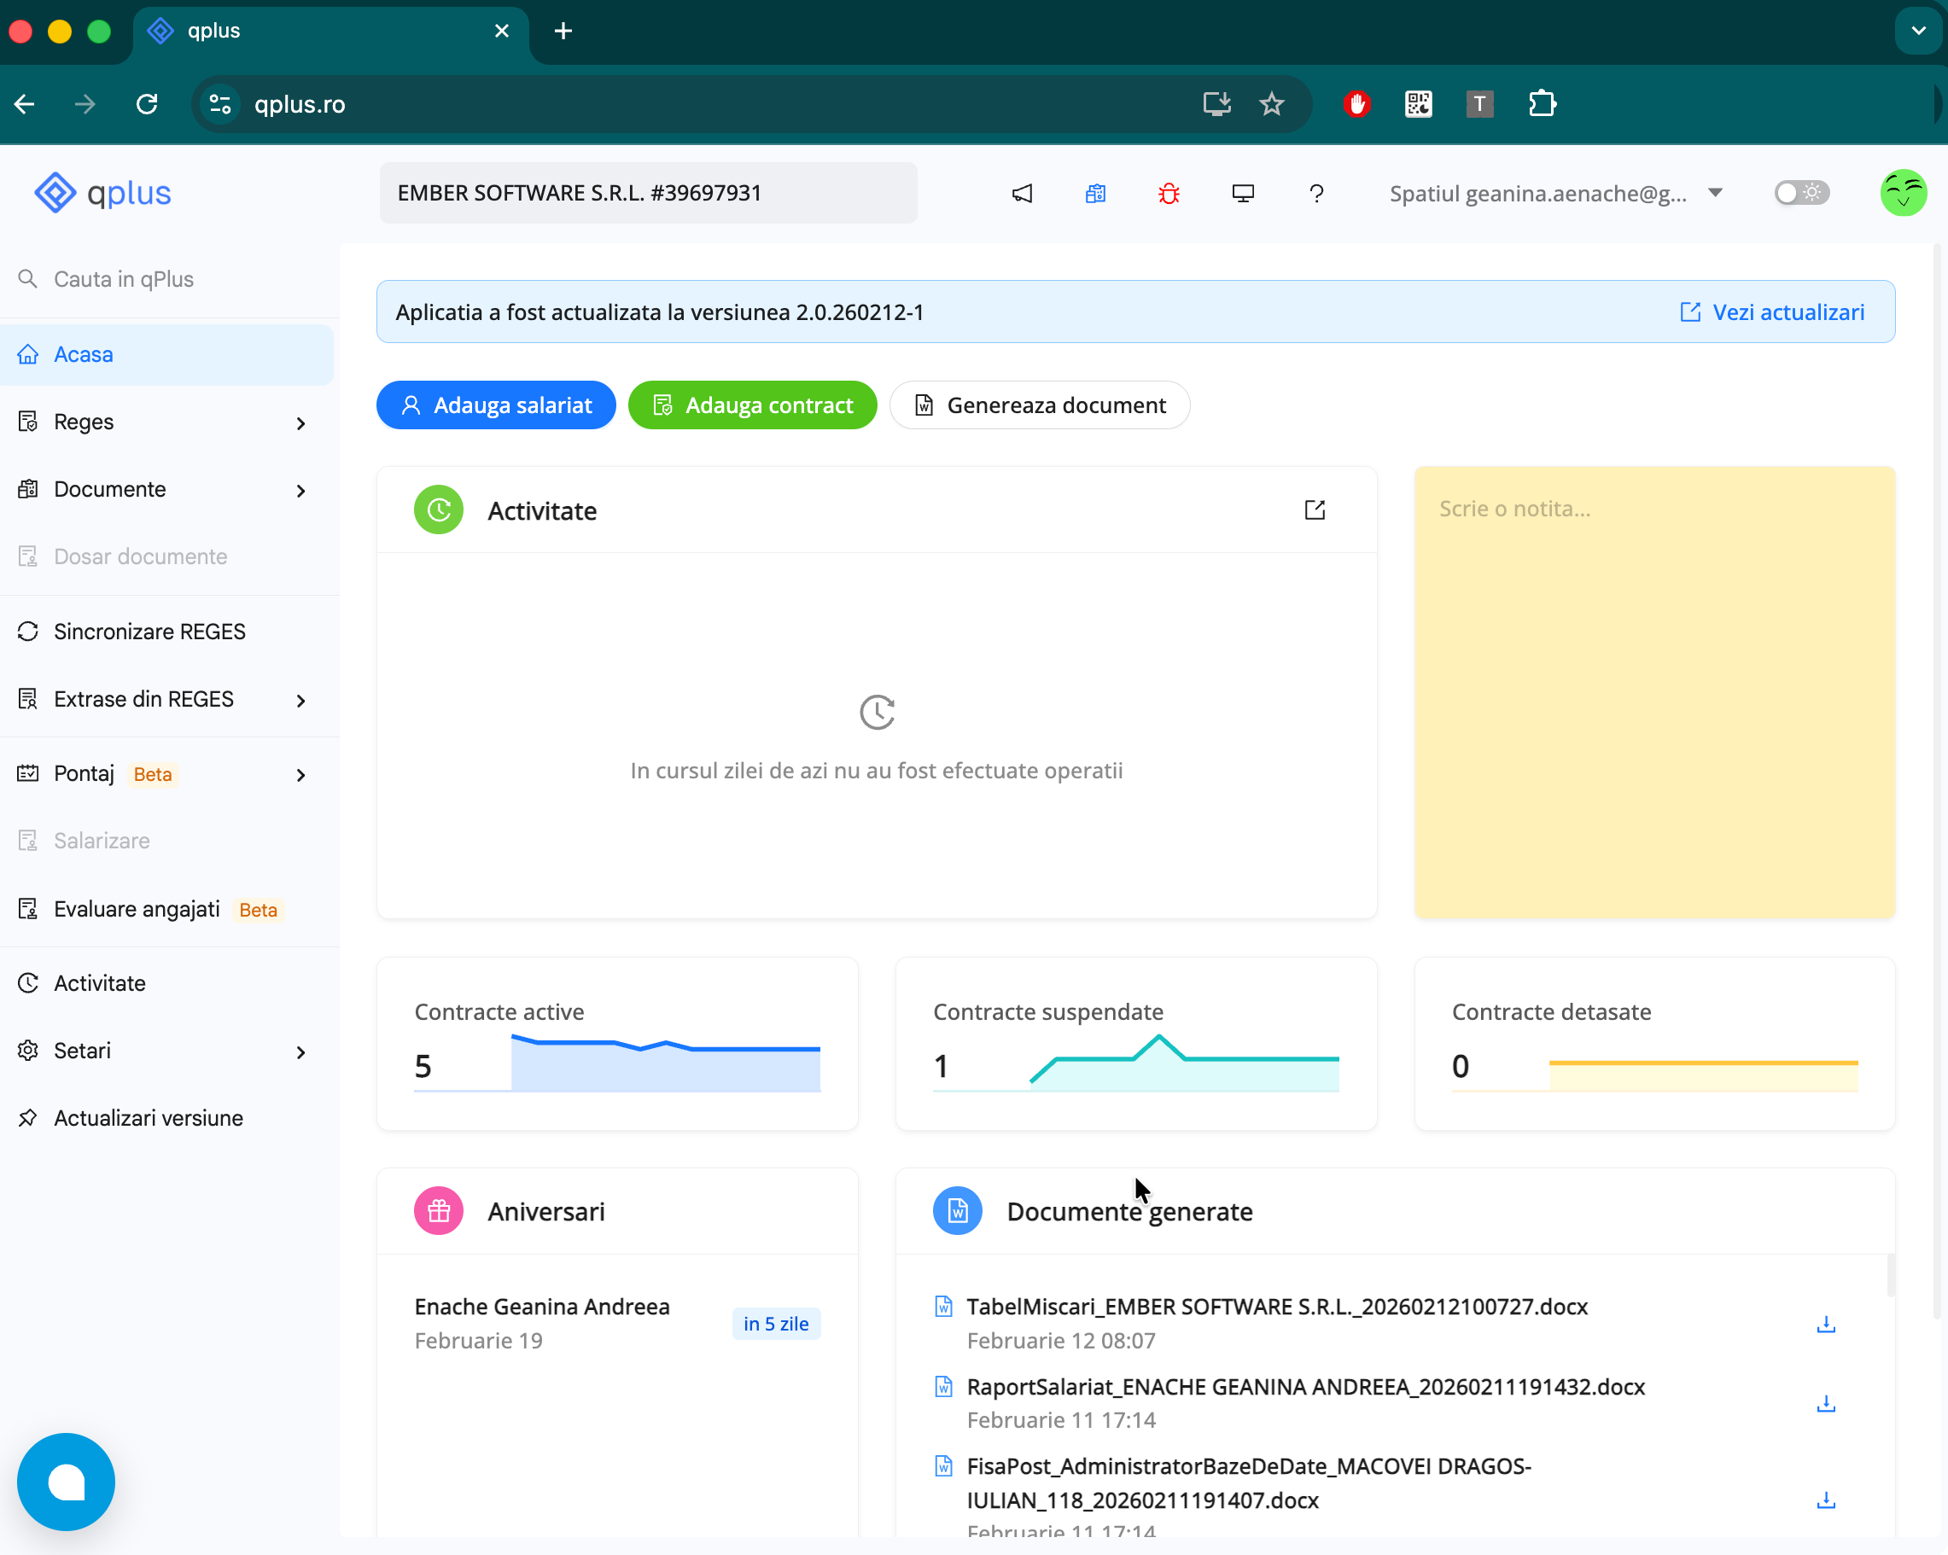Open the Vezi actualizari link
Image resolution: width=1948 pixels, height=1555 pixels.
tap(1772, 312)
